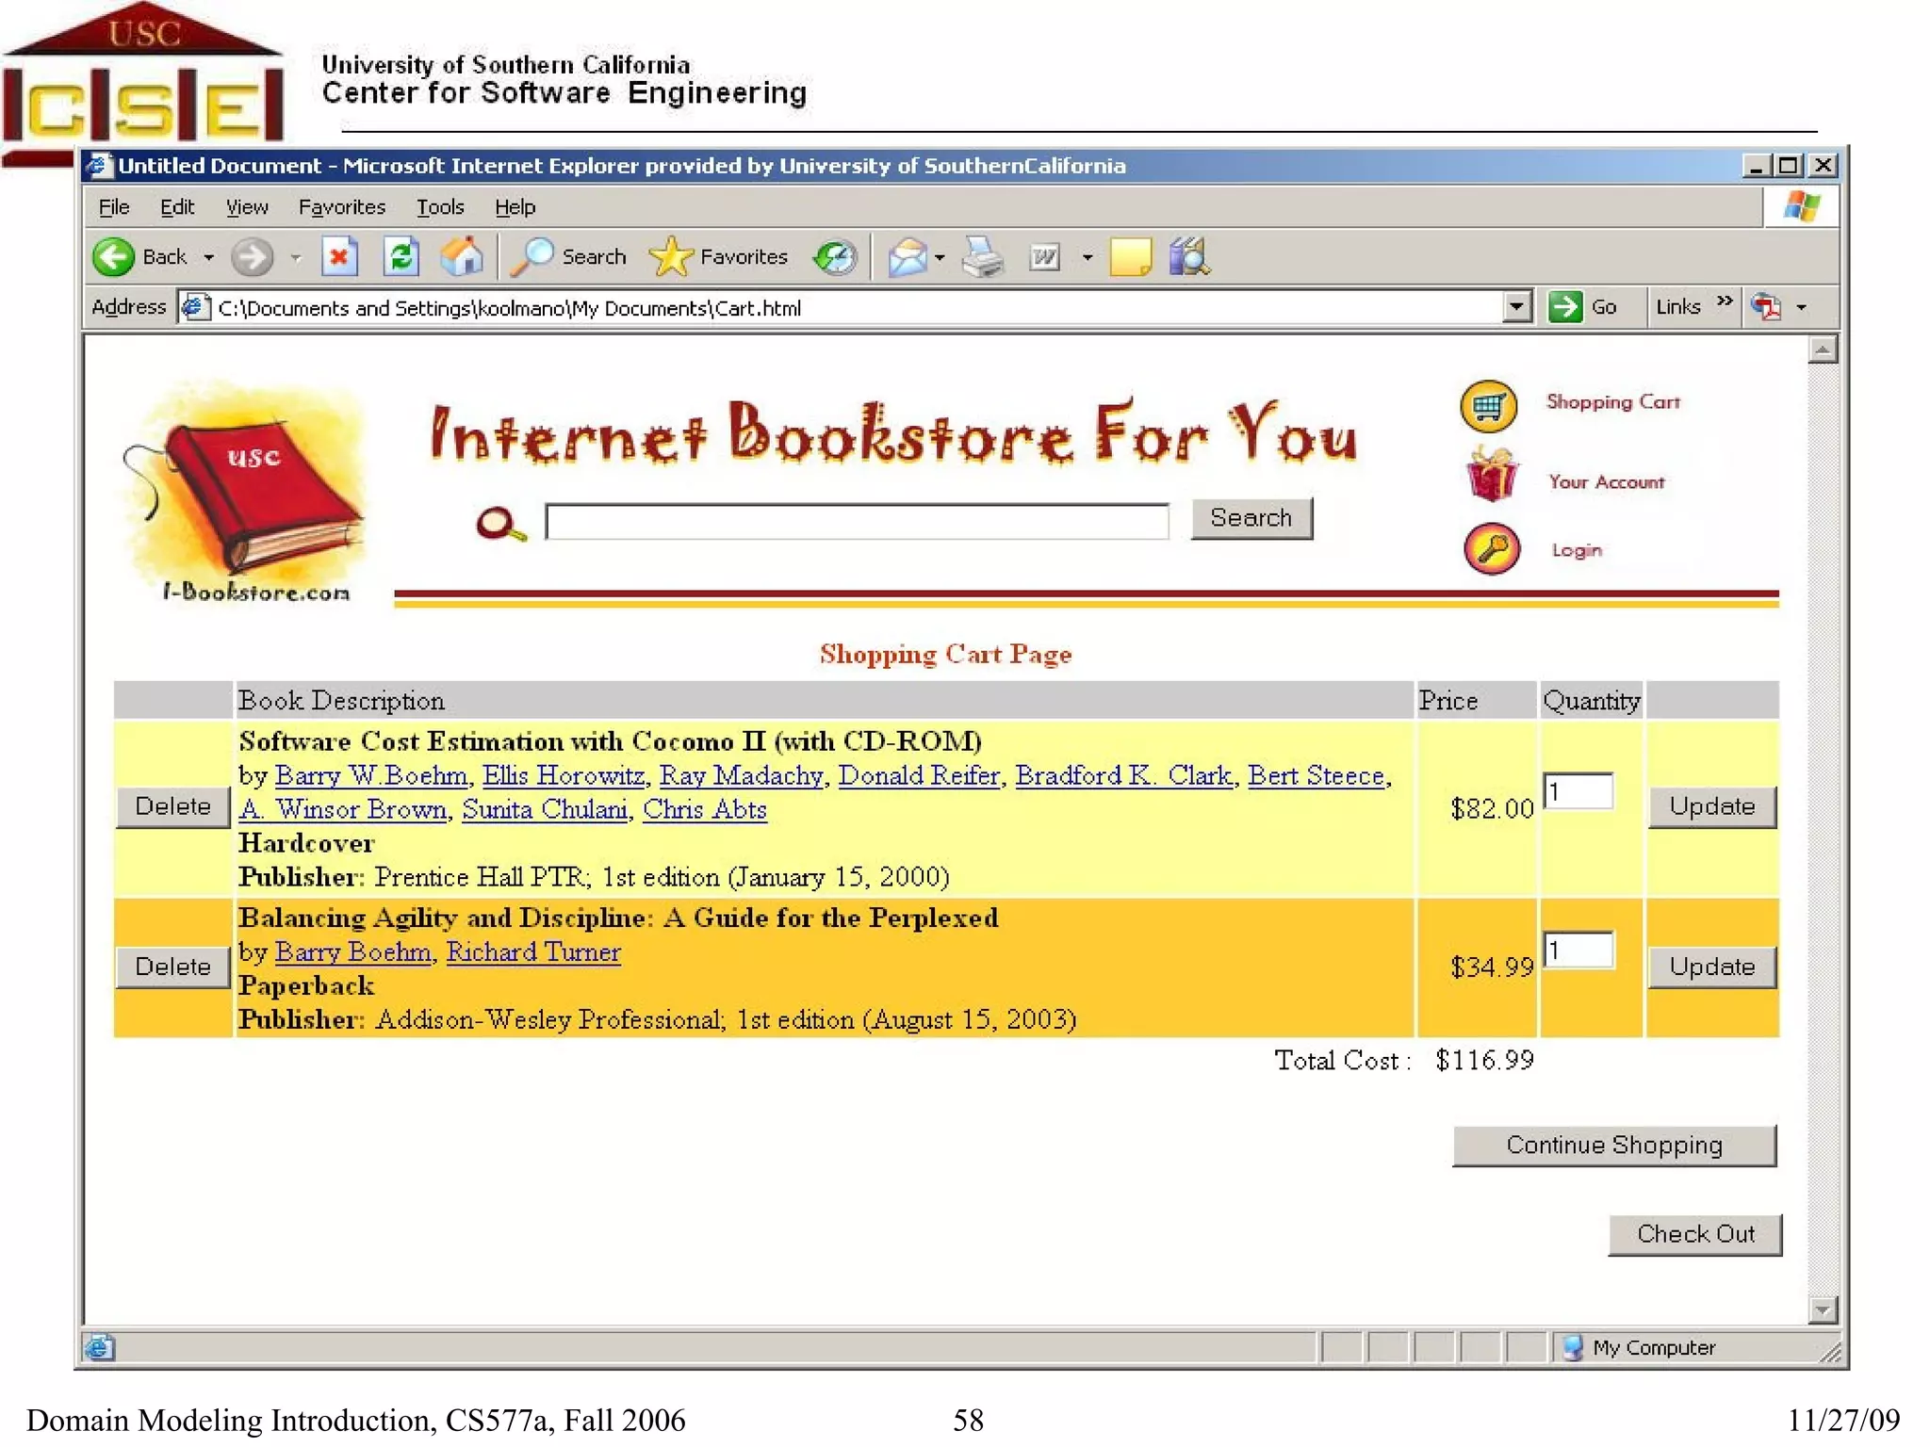Delete the Cocomo II book
This screenshot has height=1447, width=1930.
pos(172,806)
